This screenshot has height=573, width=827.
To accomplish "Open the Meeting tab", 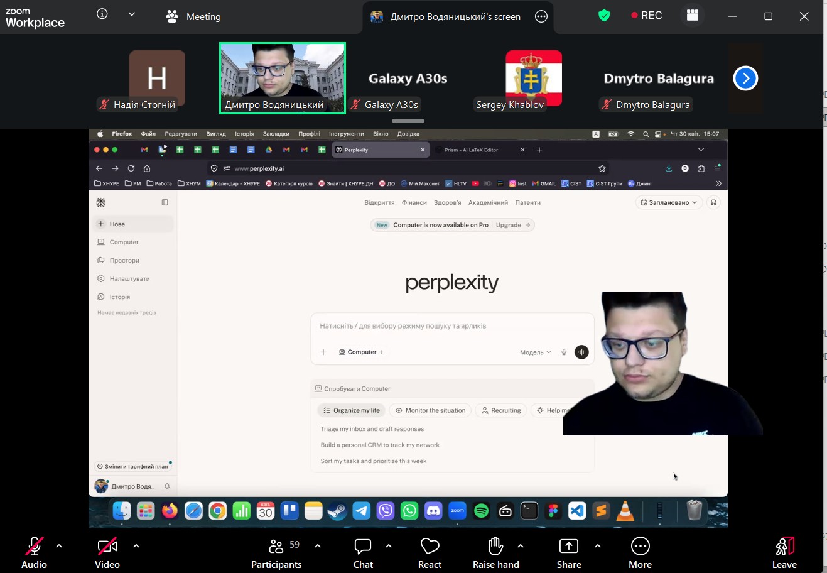I will coord(193,17).
